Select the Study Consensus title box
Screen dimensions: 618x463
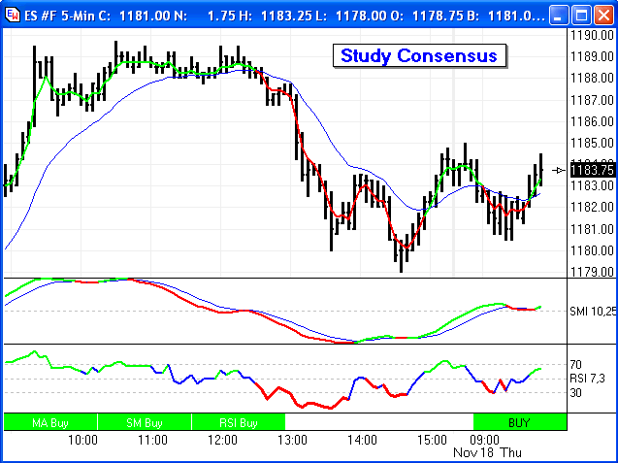419,55
